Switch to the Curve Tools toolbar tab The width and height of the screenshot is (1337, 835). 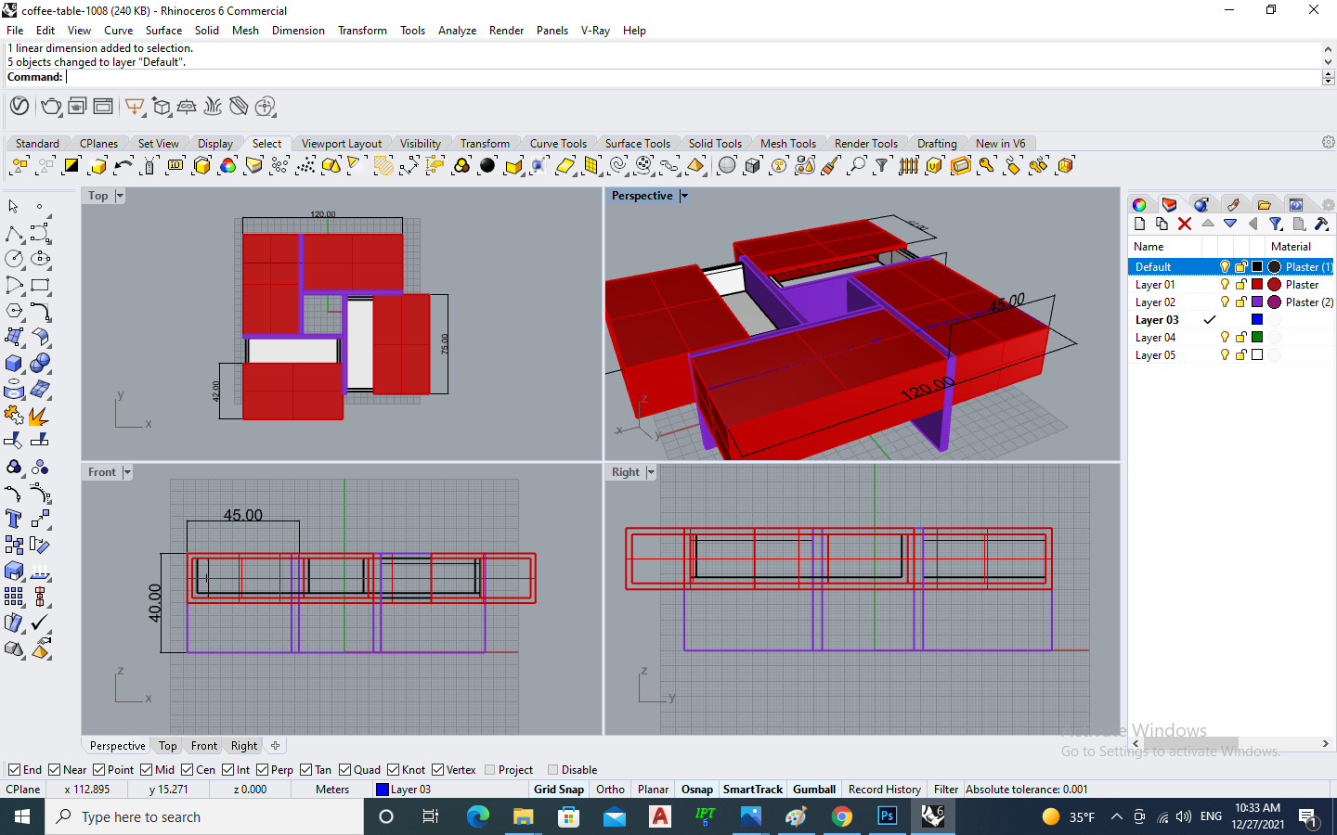point(557,144)
